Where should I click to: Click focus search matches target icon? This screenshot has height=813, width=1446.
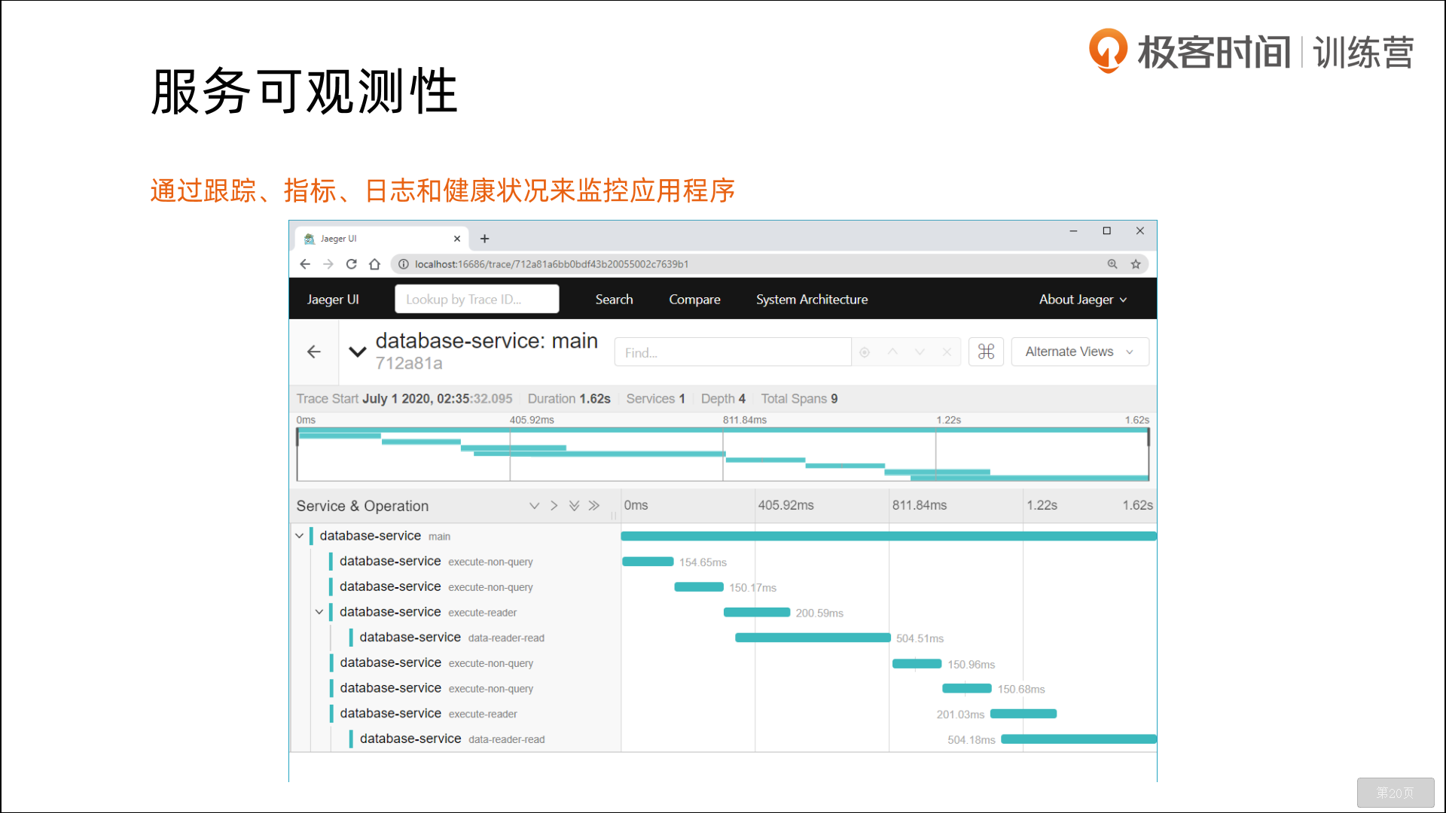(865, 352)
